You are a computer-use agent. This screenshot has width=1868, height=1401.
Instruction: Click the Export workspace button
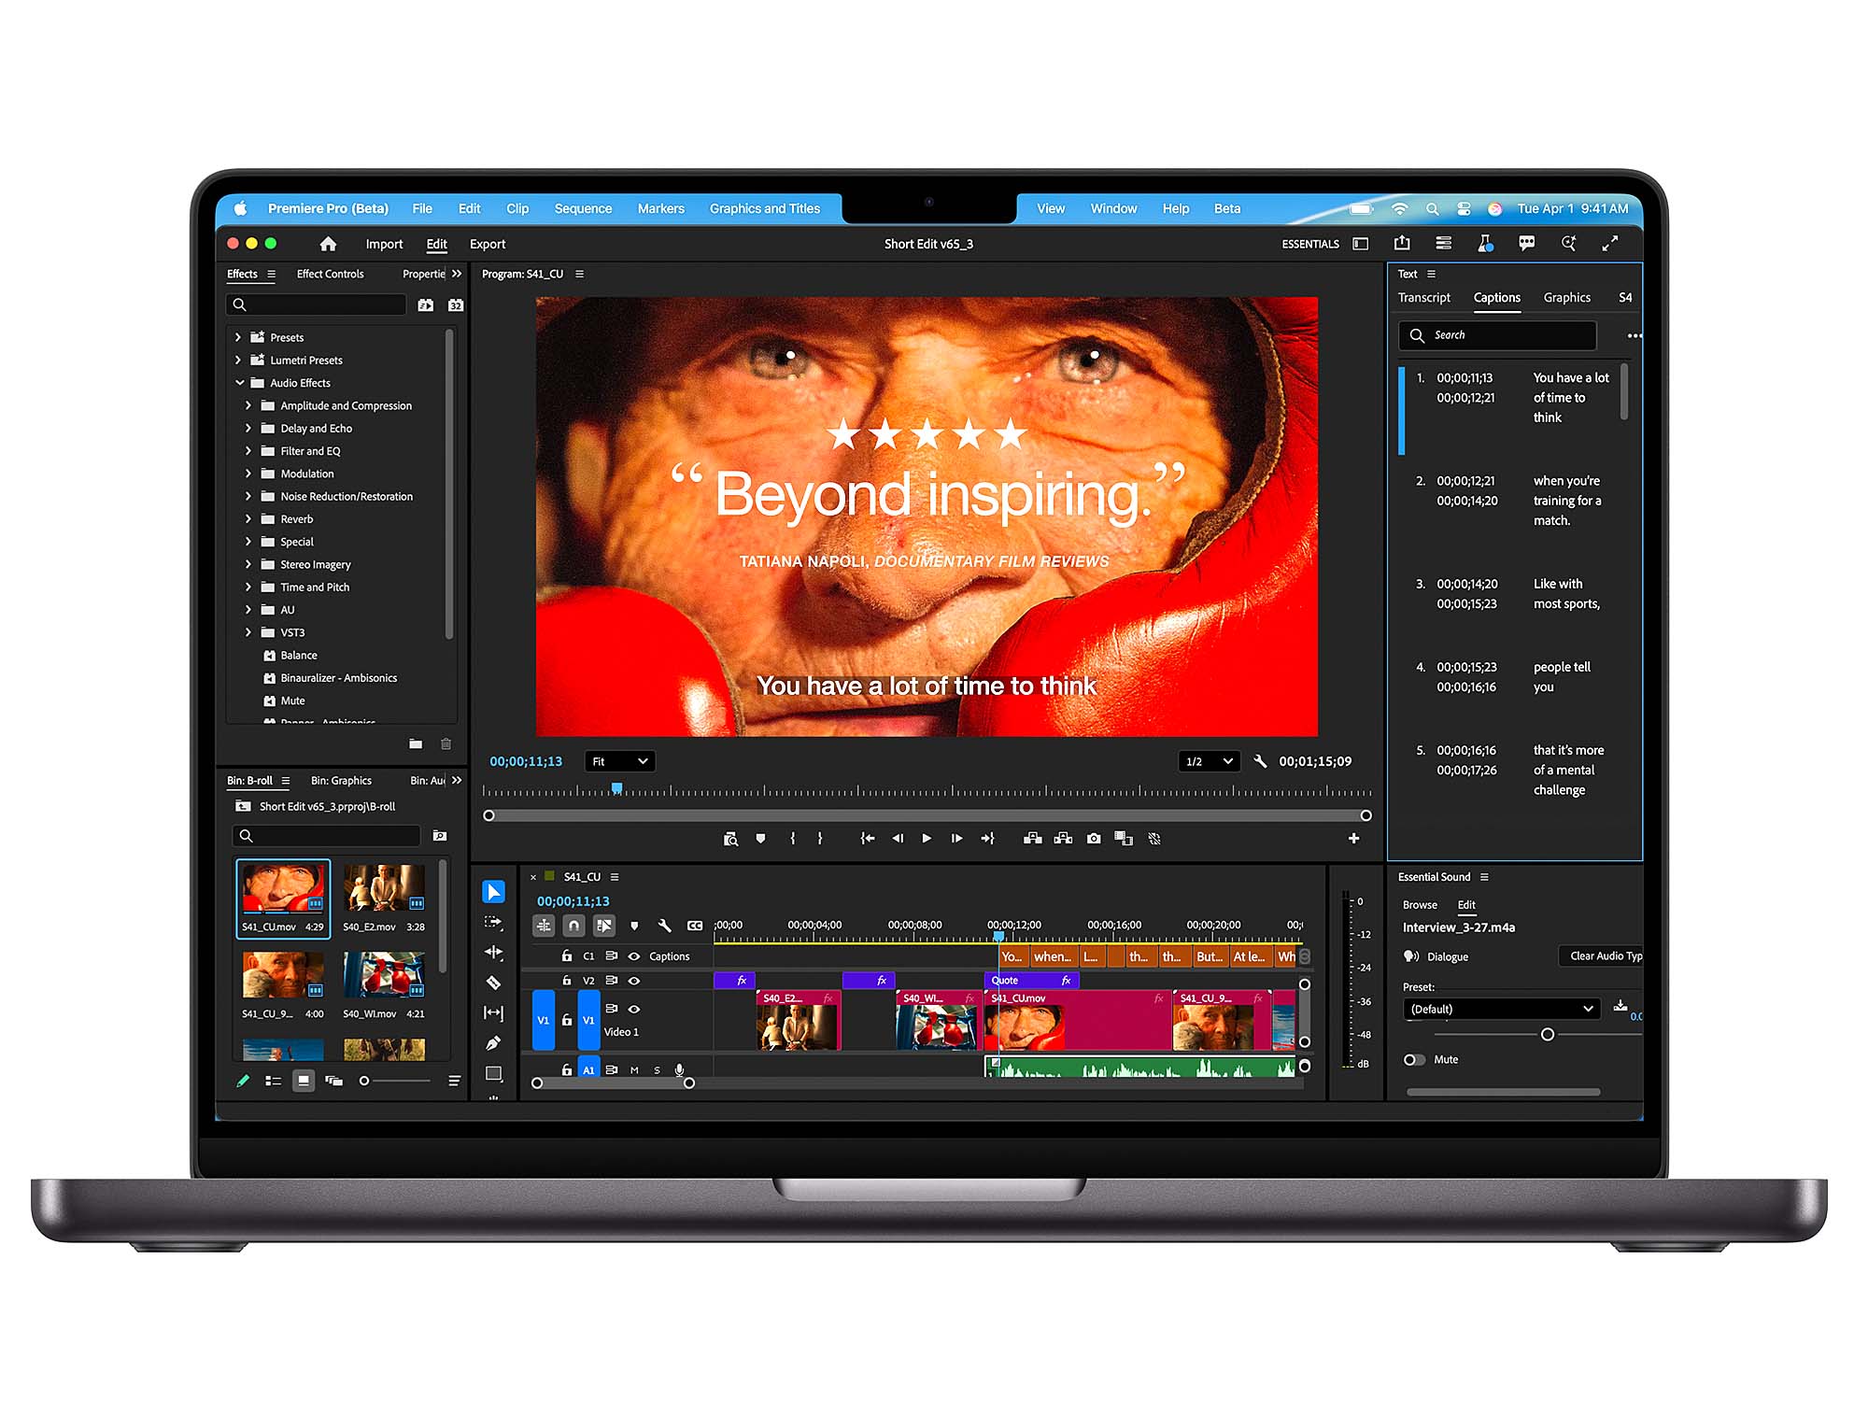488,244
